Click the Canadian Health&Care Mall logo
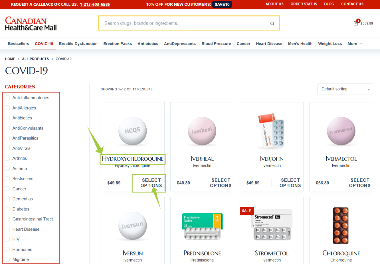380x264 pixels. coord(31,24)
